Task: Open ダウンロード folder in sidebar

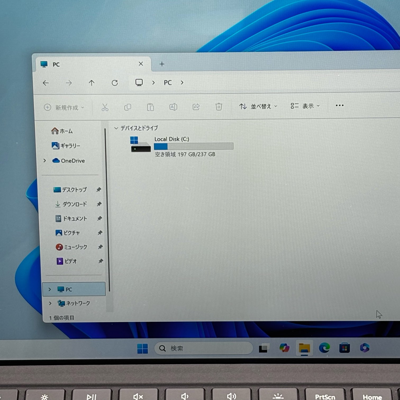Action: (x=71, y=204)
